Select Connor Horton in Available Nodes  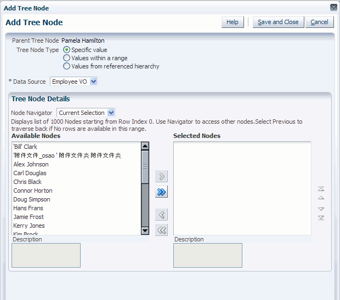pyautogui.click(x=76, y=191)
